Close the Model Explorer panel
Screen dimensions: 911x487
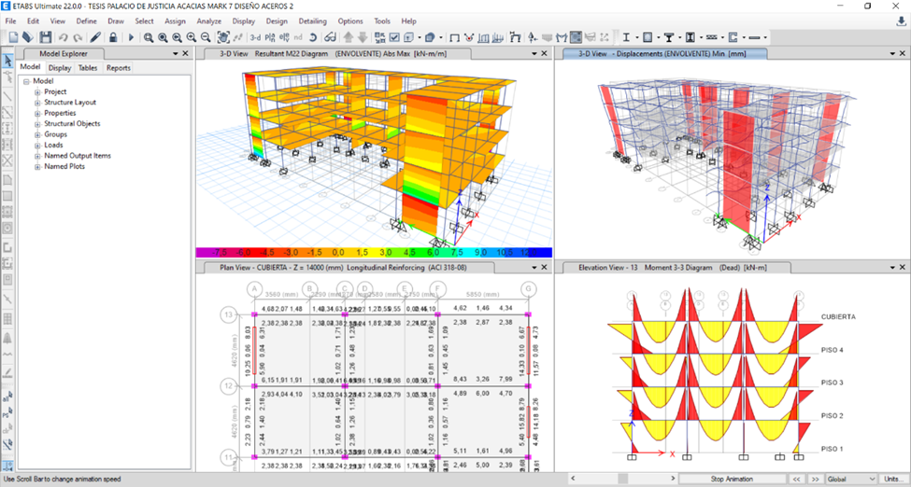(x=185, y=53)
